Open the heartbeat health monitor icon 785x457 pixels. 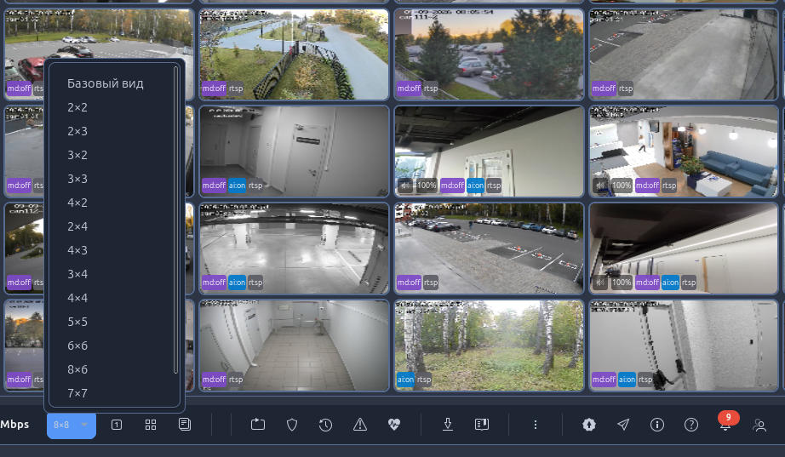coord(394,425)
